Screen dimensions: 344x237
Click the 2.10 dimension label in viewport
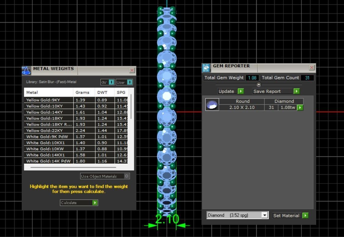pos(167,219)
